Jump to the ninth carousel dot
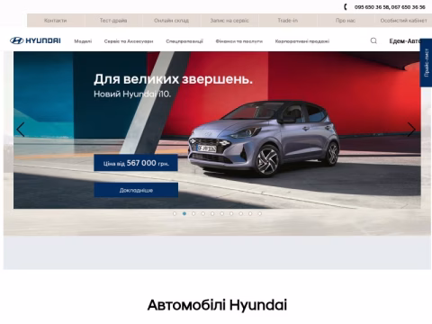This screenshot has height=324, width=432. pyautogui.click(x=250, y=213)
